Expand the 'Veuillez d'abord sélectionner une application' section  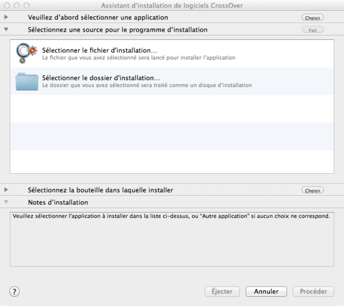pyautogui.click(x=6, y=17)
